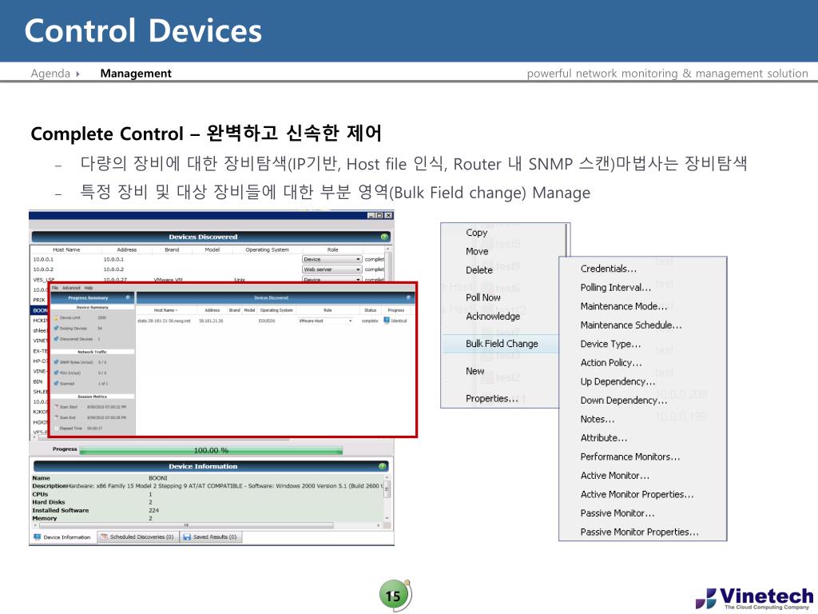Select row static.58-181-21-56.nexg.net
This screenshot has width=818, height=614.
pos(273,321)
